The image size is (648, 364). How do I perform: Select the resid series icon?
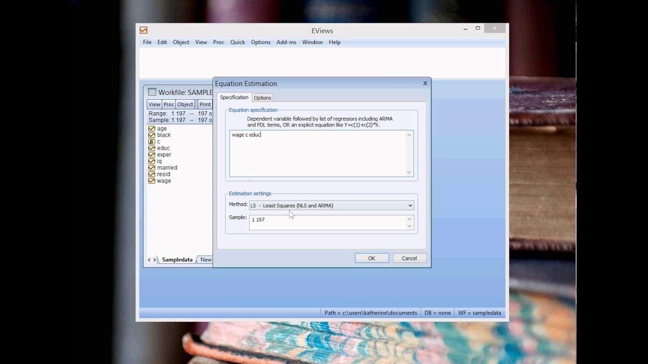(151, 174)
